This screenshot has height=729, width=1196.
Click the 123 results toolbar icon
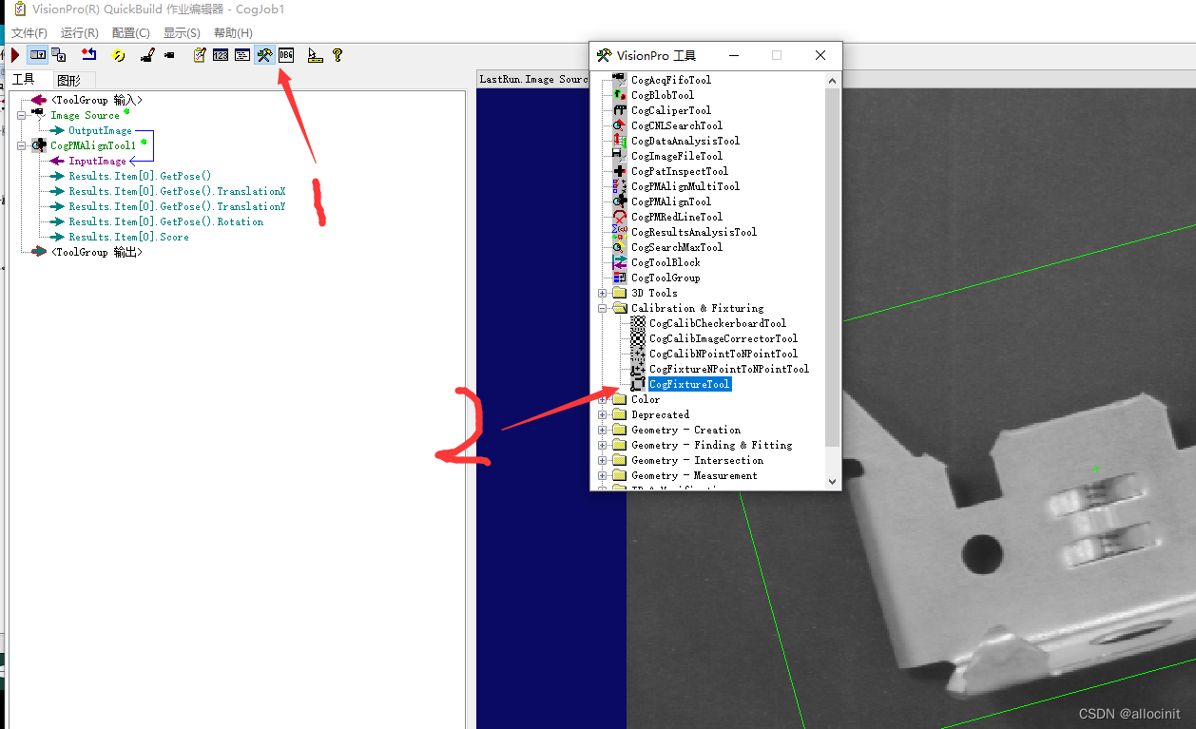pos(221,55)
